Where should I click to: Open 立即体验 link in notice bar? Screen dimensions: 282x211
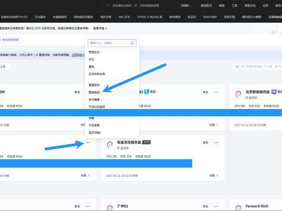pyautogui.click(x=77, y=55)
